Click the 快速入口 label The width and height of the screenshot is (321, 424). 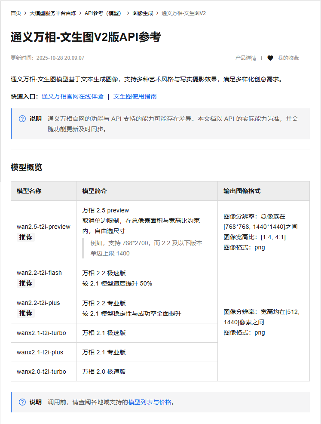pyautogui.click(x=24, y=96)
